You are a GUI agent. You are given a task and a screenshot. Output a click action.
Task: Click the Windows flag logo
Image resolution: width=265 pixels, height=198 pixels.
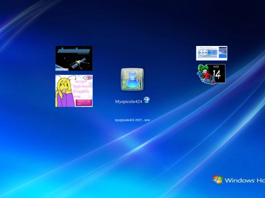pos(217,179)
